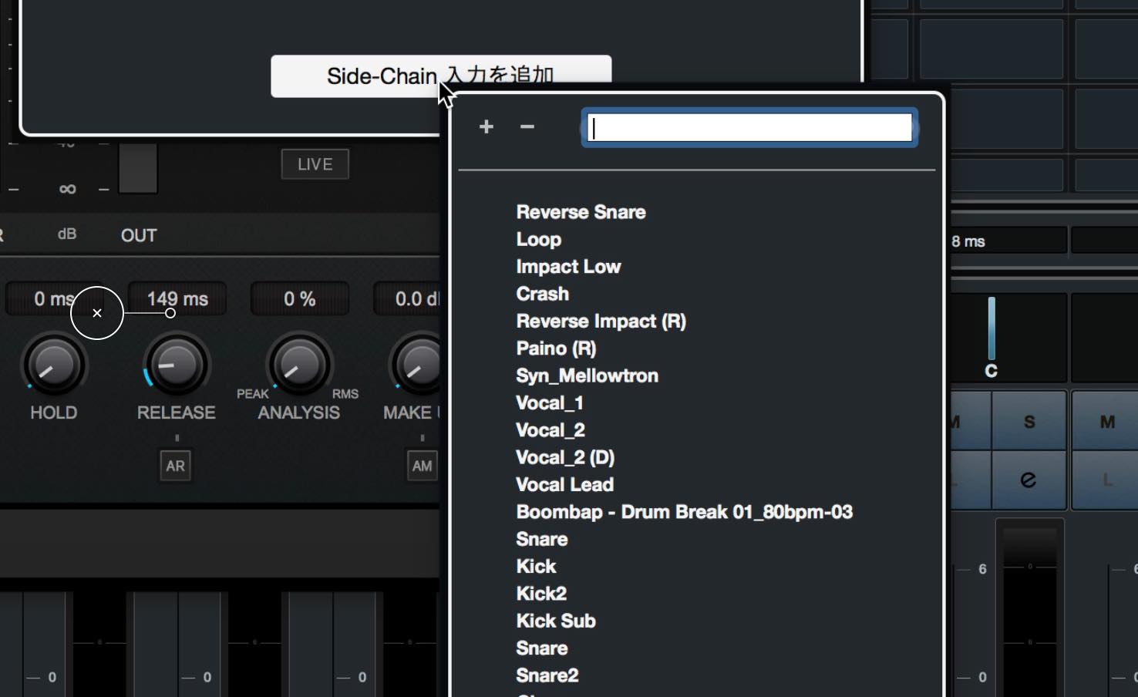Select Loop from the track list
Viewport: 1138px width, 697px height.
click(538, 240)
